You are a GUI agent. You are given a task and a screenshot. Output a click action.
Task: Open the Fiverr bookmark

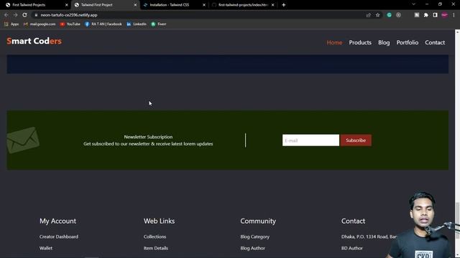158,24
